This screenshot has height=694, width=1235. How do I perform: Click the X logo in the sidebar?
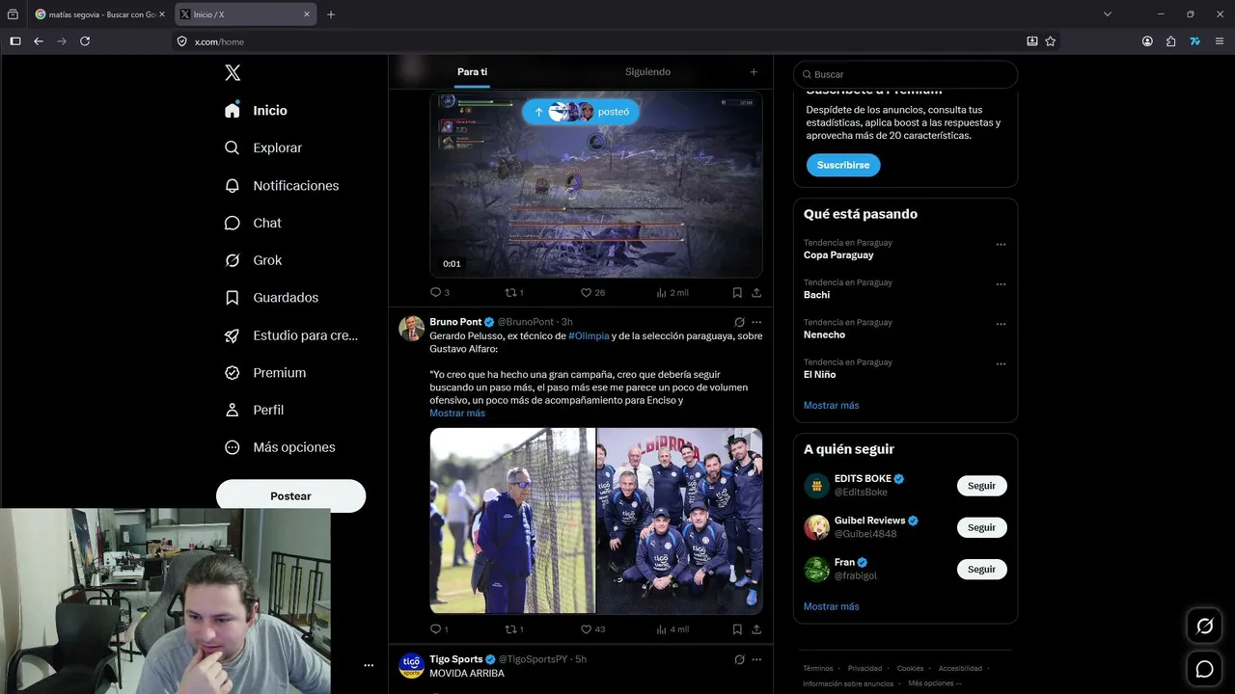[x=233, y=73]
